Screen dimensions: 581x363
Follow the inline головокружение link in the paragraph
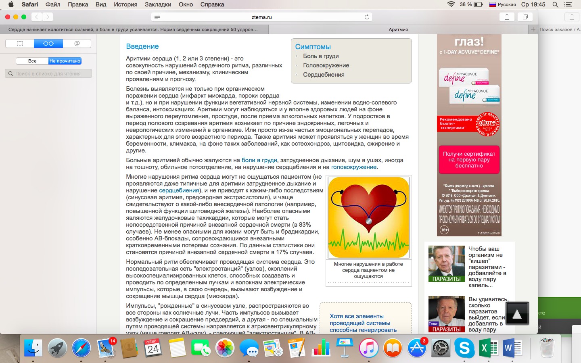point(354,167)
